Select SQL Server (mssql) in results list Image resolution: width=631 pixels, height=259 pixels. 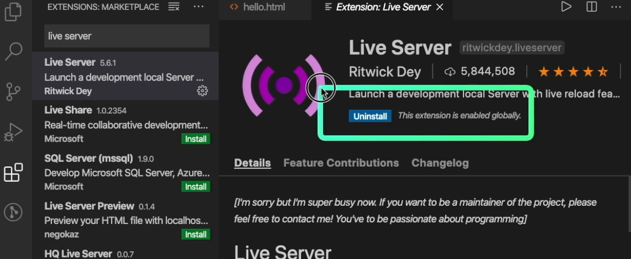[x=125, y=172]
